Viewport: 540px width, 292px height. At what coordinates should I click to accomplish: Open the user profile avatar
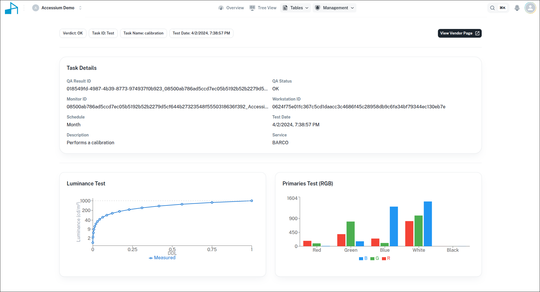pos(530,8)
